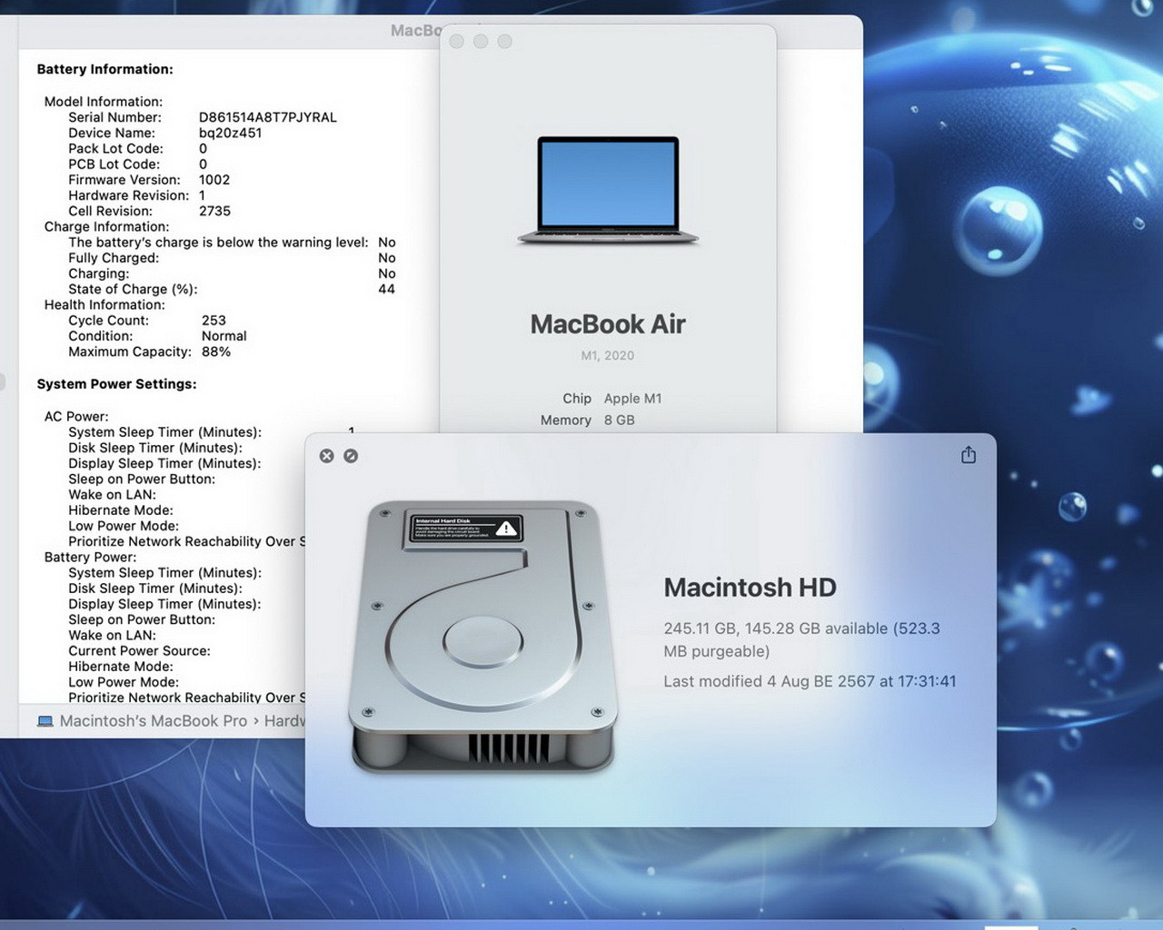Click the Condition value Normal
This screenshot has width=1163, height=930.
click(224, 336)
